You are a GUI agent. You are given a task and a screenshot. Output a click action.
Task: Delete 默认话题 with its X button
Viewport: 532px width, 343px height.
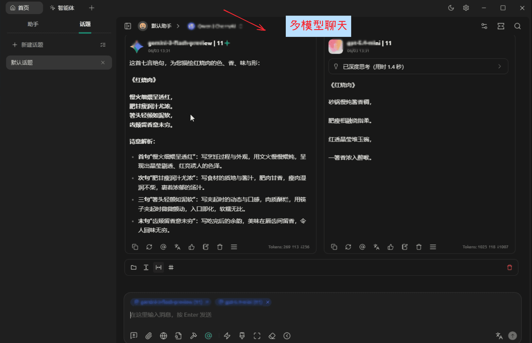(x=103, y=63)
